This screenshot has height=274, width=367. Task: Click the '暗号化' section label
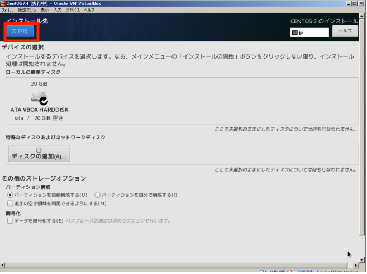pyautogui.click(x=13, y=213)
